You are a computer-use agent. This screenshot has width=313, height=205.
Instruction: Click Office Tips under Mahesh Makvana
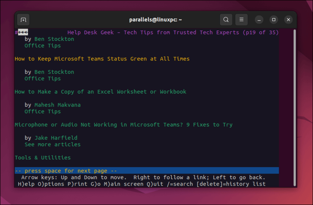coord(43,111)
